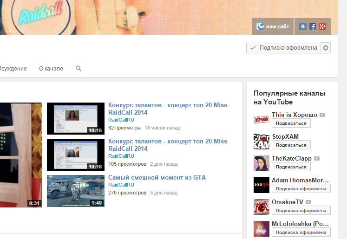Image resolution: width=347 pixels, height=239 pixels.
Task: Open first 'Конкурс талантов' video title, 62 просмотра
Action: point(168,109)
